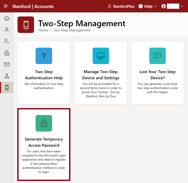Click the user avatar icon in header
The image size is (188, 183).
[x=164, y=6]
